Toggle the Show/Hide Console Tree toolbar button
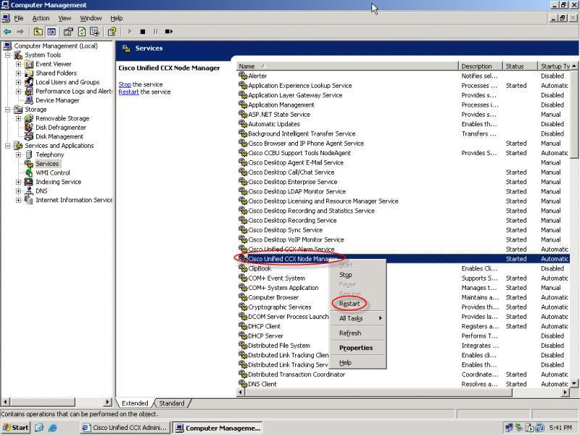Viewport: 580px width, 435px height. pyautogui.click(x=51, y=32)
